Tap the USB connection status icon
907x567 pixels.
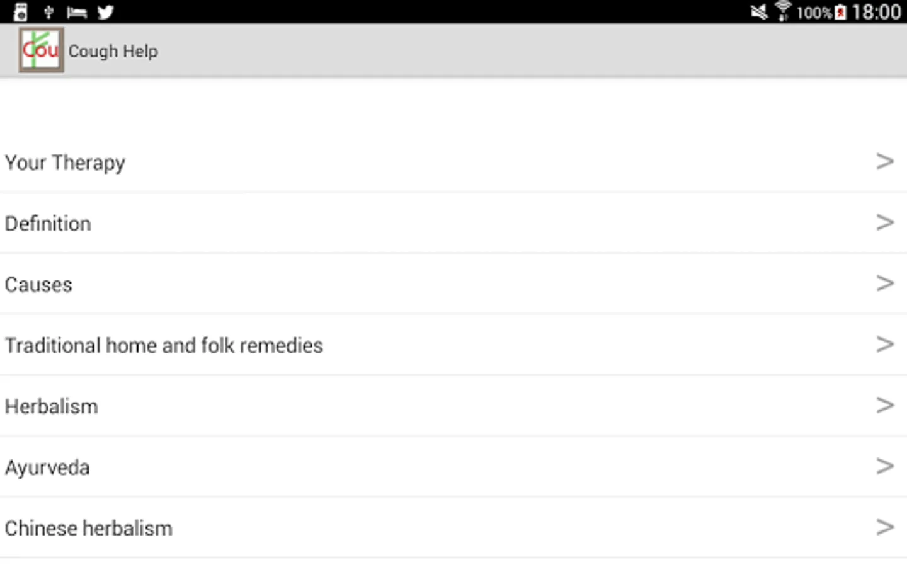pos(48,12)
